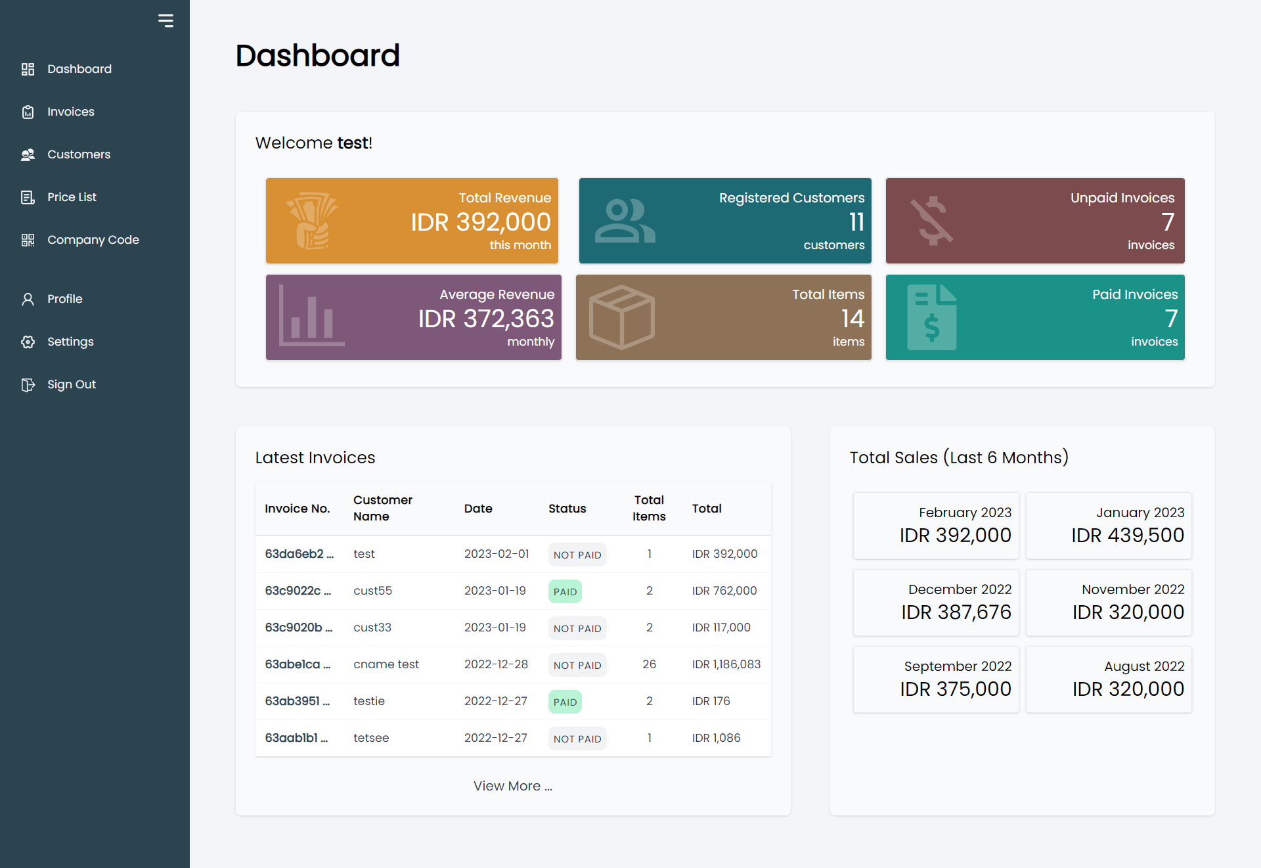Click the bar chart icon on the Average Revenue card
Image resolution: width=1261 pixels, height=868 pixels.
pyautogui.click(x=312, y=315)
